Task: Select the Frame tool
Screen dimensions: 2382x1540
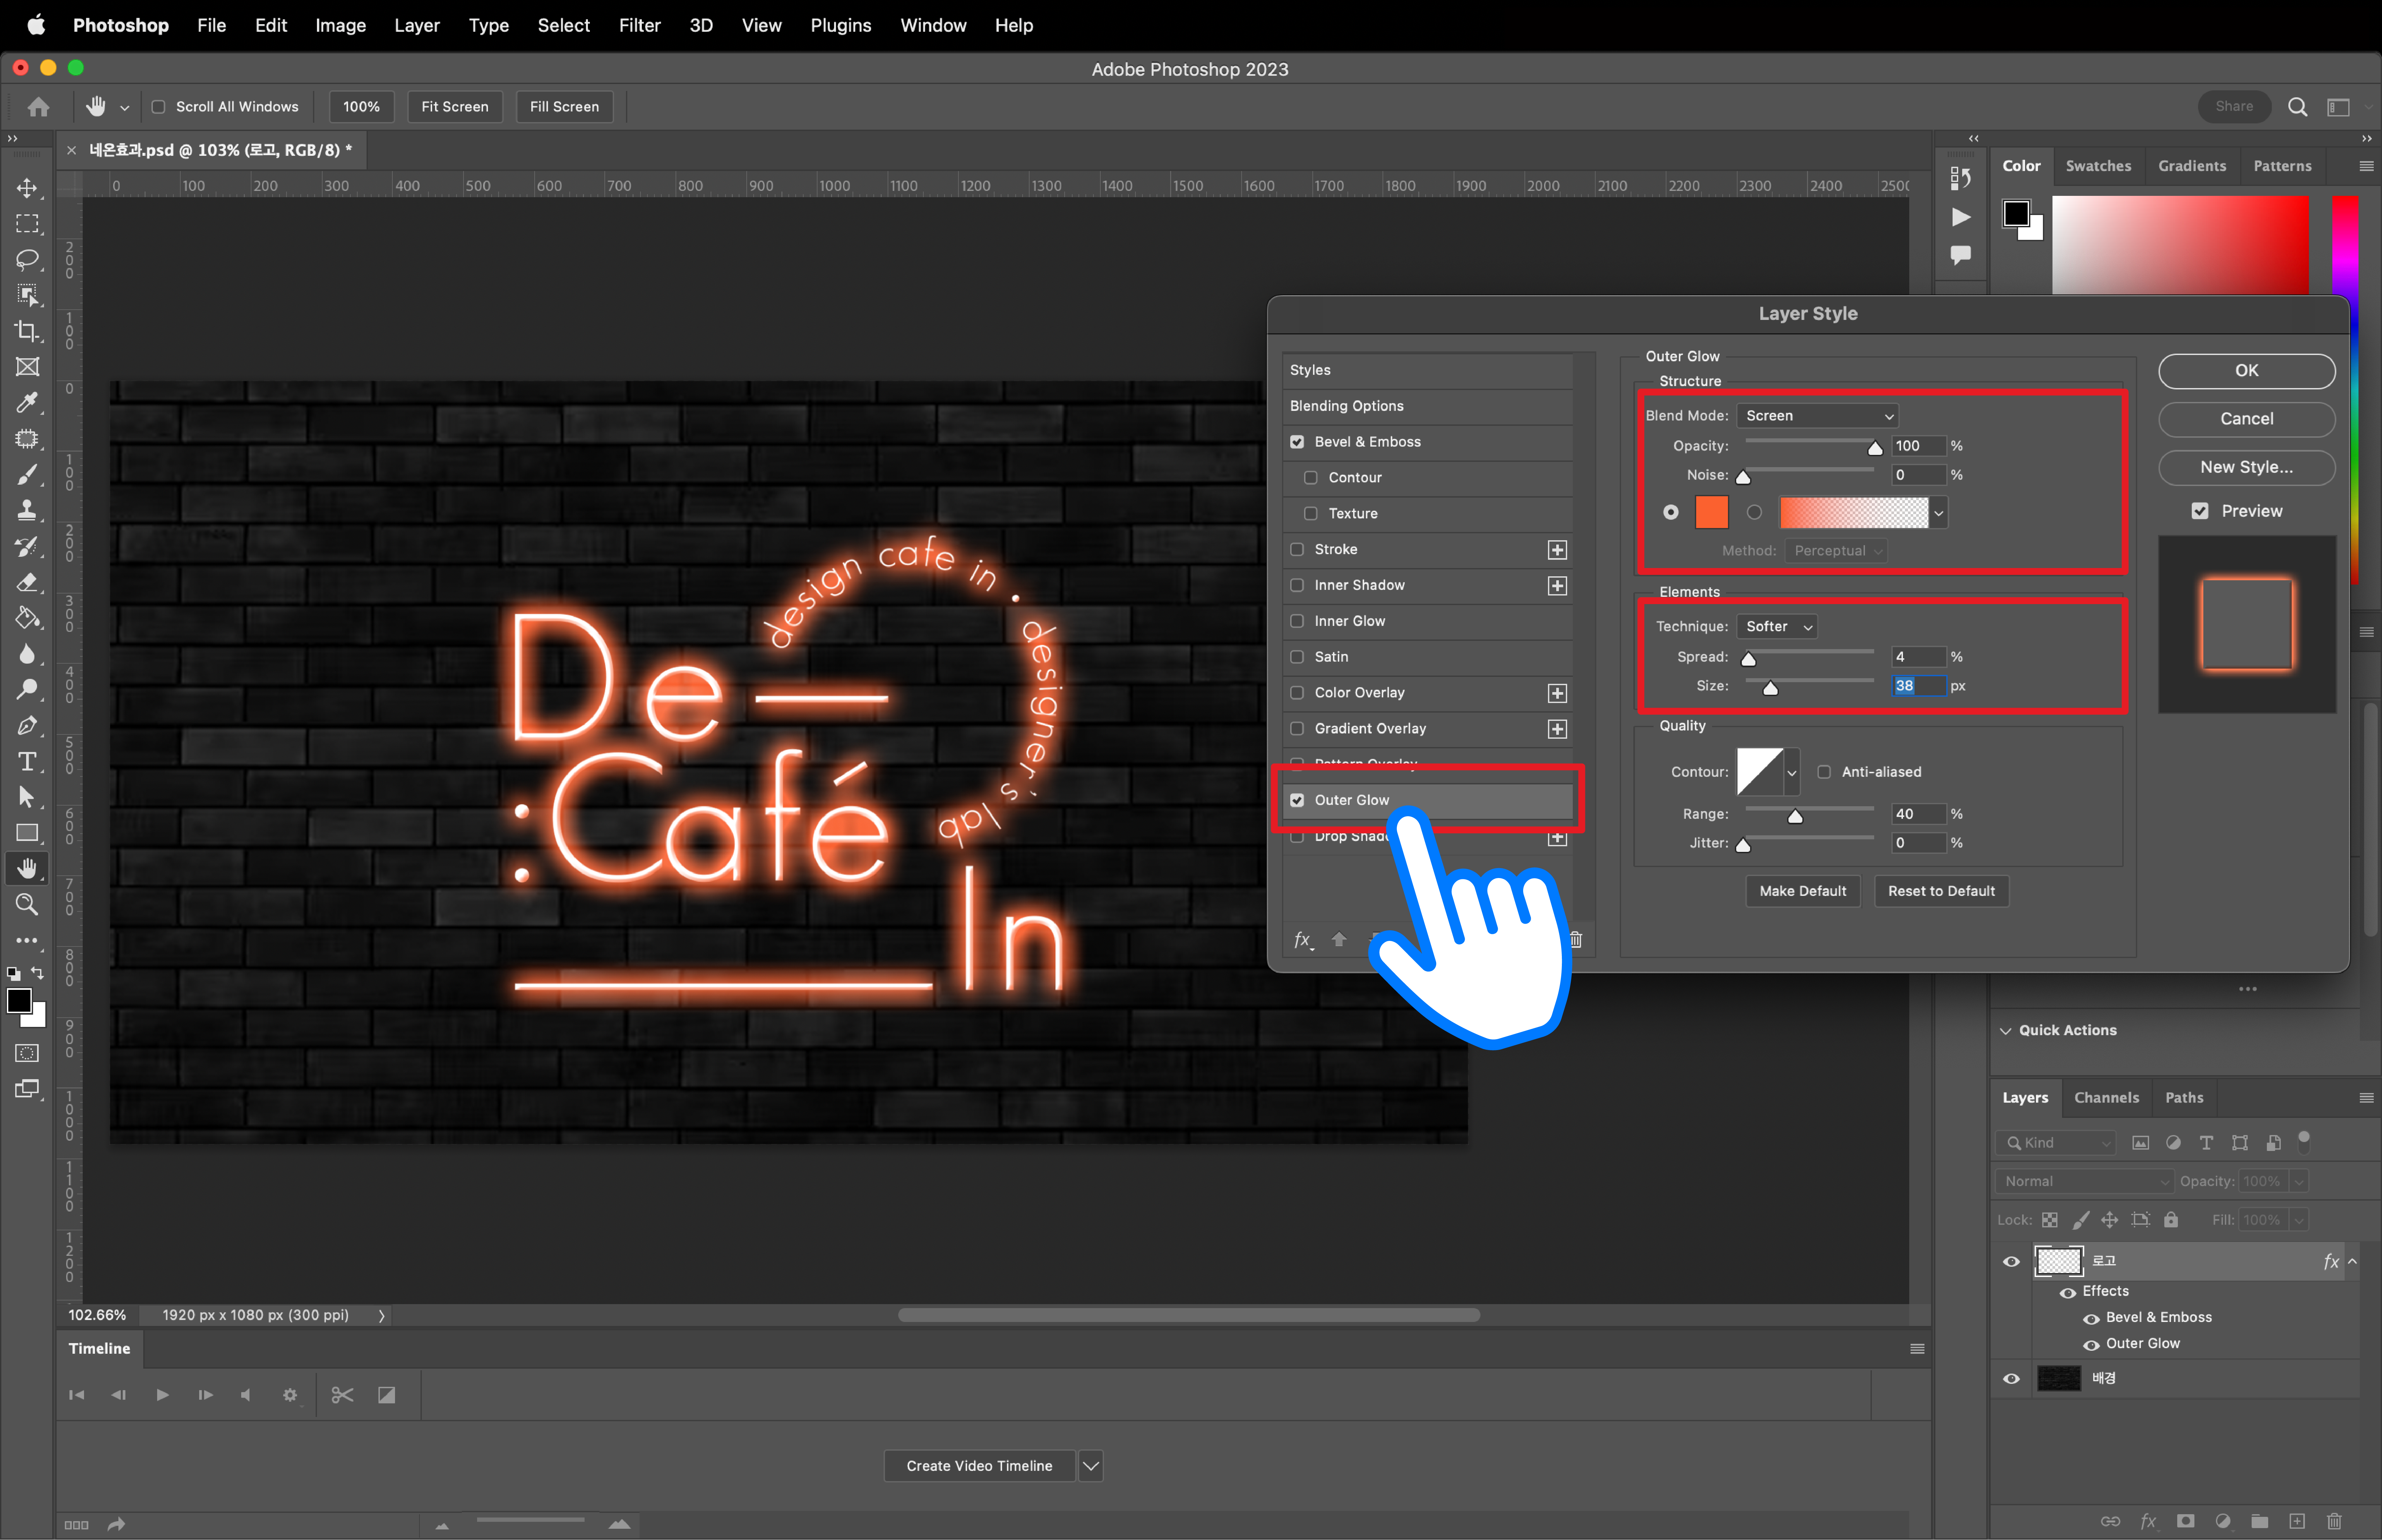Action: point(27,367)
